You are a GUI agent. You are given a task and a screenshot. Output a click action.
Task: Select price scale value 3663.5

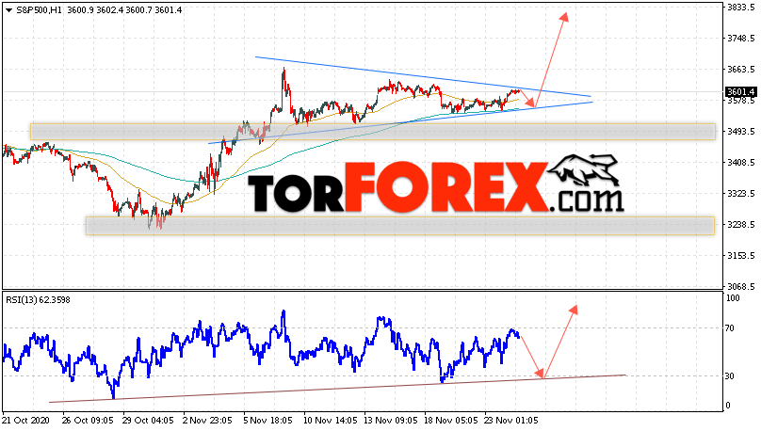(x=741, y=70)
